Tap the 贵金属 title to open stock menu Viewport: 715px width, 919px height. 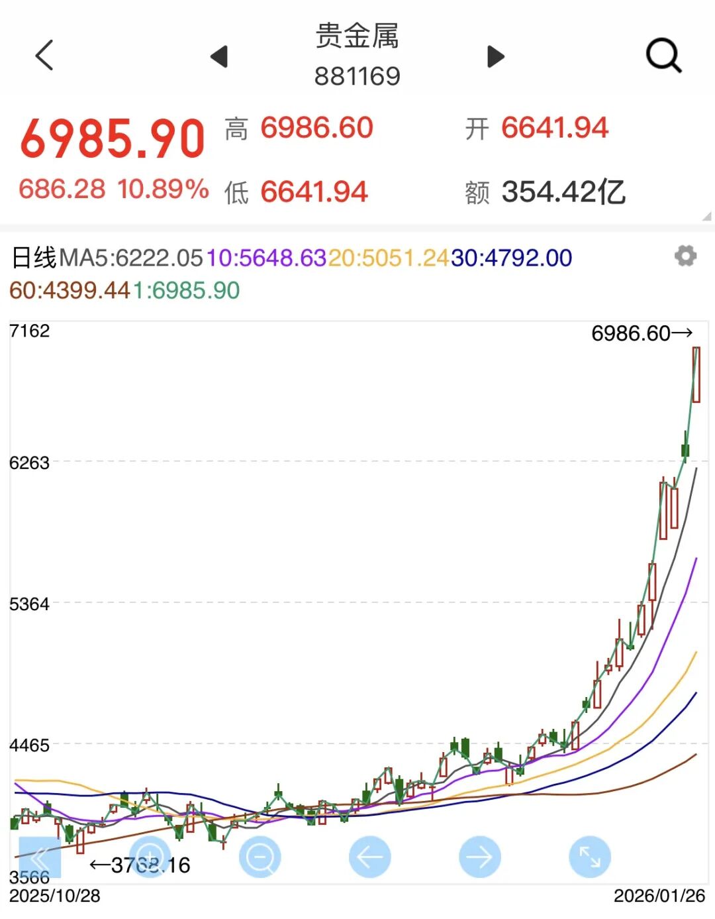tap(356, 38)
